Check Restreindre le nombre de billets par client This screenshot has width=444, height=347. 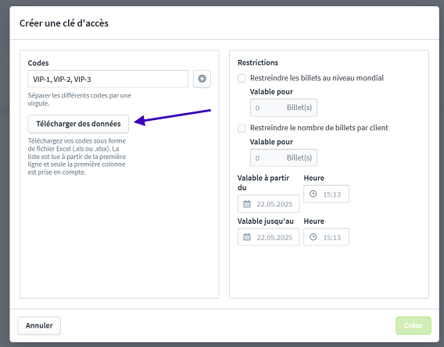tap(242, 129)
